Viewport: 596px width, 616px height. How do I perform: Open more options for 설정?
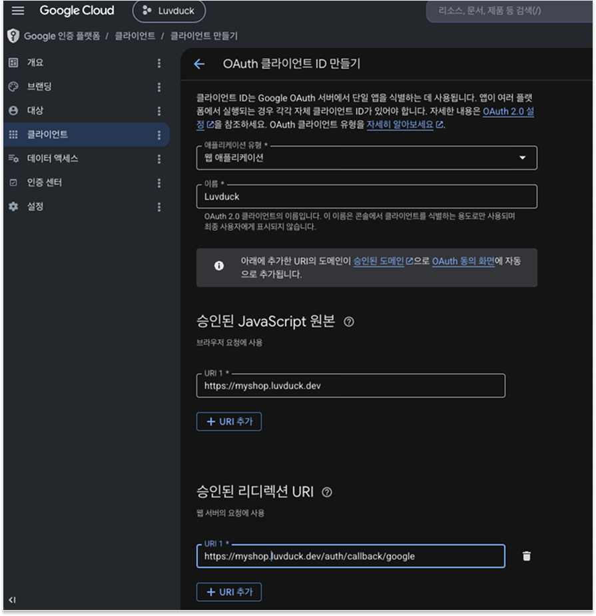(x=159, y=207)
